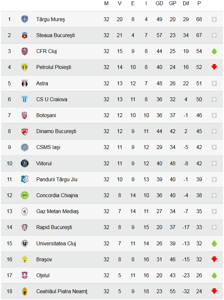This screenshot has height=300, width=224.
Task: Click the unchanged indicator for Târgu Mureş
Action: pyautogui.click(x=214, y=19)
